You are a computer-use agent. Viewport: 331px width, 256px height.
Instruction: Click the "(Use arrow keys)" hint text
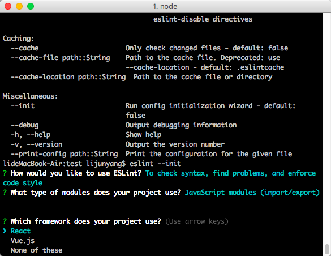[197, 221]
